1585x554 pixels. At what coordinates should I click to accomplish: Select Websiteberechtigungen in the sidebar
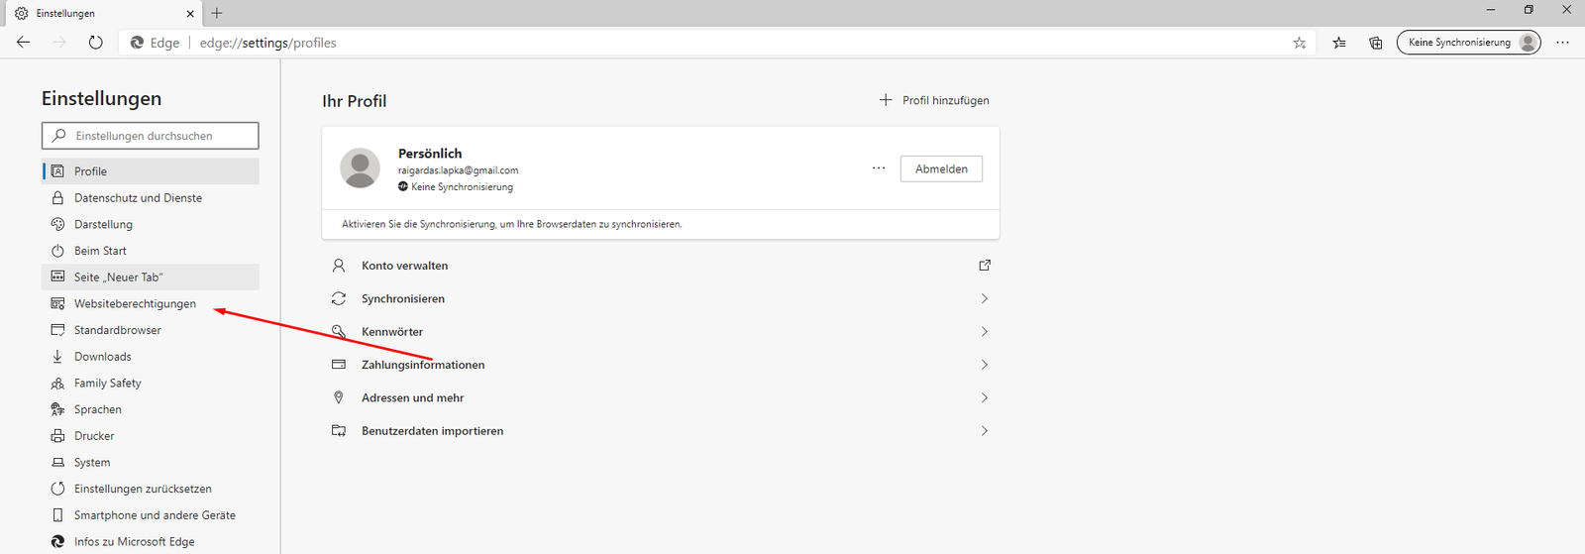click(x=135, y=303)
